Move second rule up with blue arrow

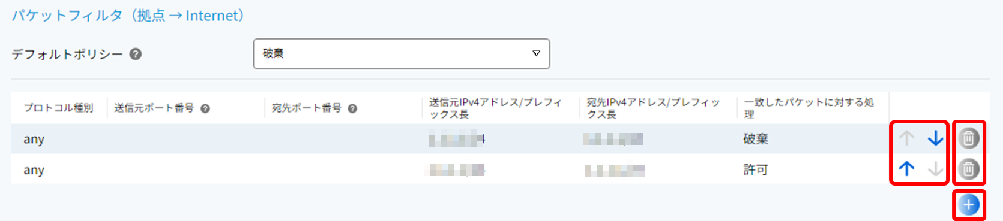[x=906, y=169]
